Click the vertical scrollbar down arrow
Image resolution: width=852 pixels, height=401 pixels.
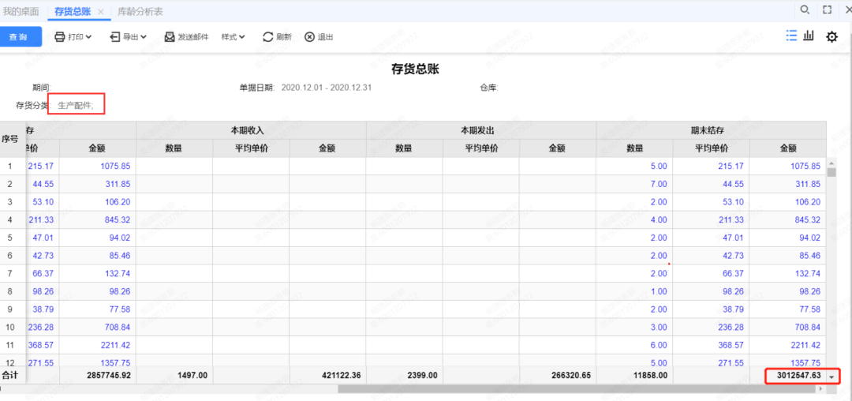[x=831, y=378]
